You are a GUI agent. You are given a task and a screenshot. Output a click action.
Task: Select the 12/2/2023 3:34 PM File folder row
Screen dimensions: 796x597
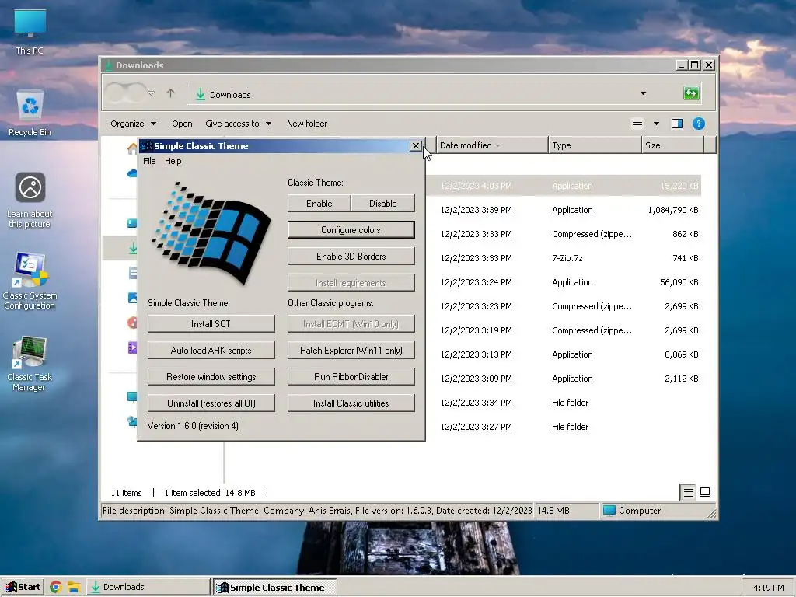(x=564, y=403)
